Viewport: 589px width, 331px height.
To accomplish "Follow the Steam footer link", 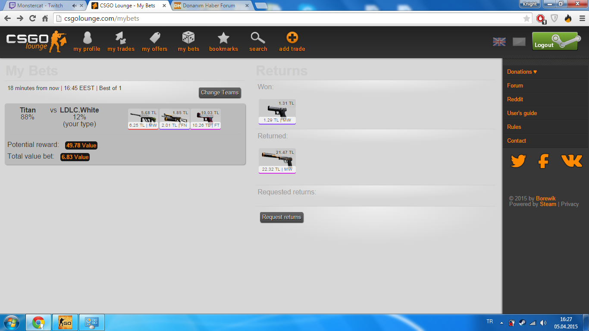I will tap(548, 204).
